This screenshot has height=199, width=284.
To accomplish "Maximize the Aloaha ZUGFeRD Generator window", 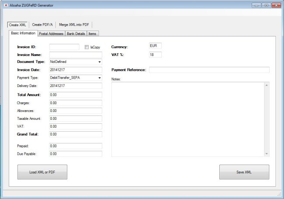I will [266, 5].
